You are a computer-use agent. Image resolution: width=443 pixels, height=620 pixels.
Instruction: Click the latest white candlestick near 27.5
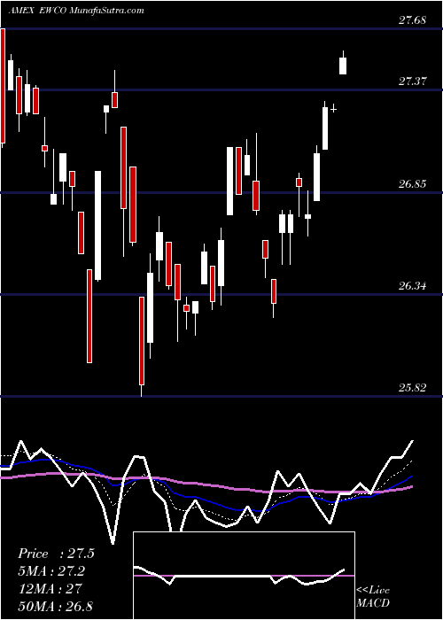(343, 66)
